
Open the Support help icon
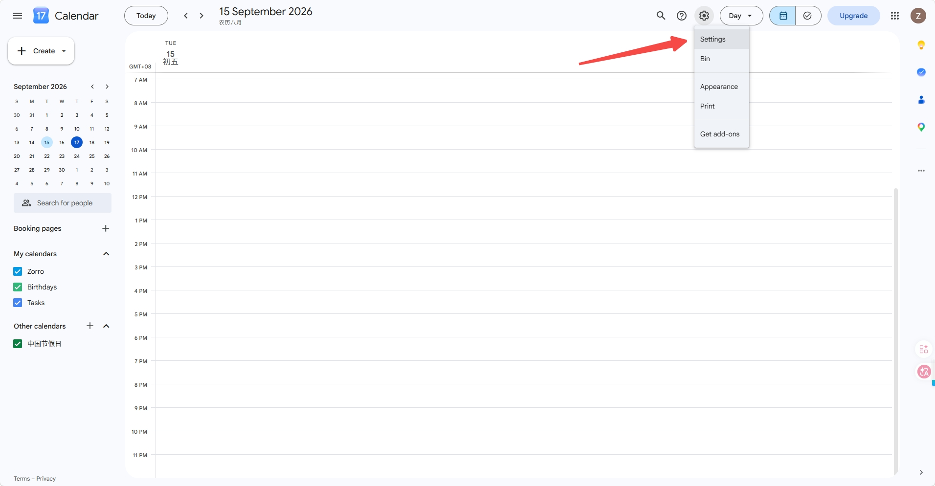pos(682,16)
